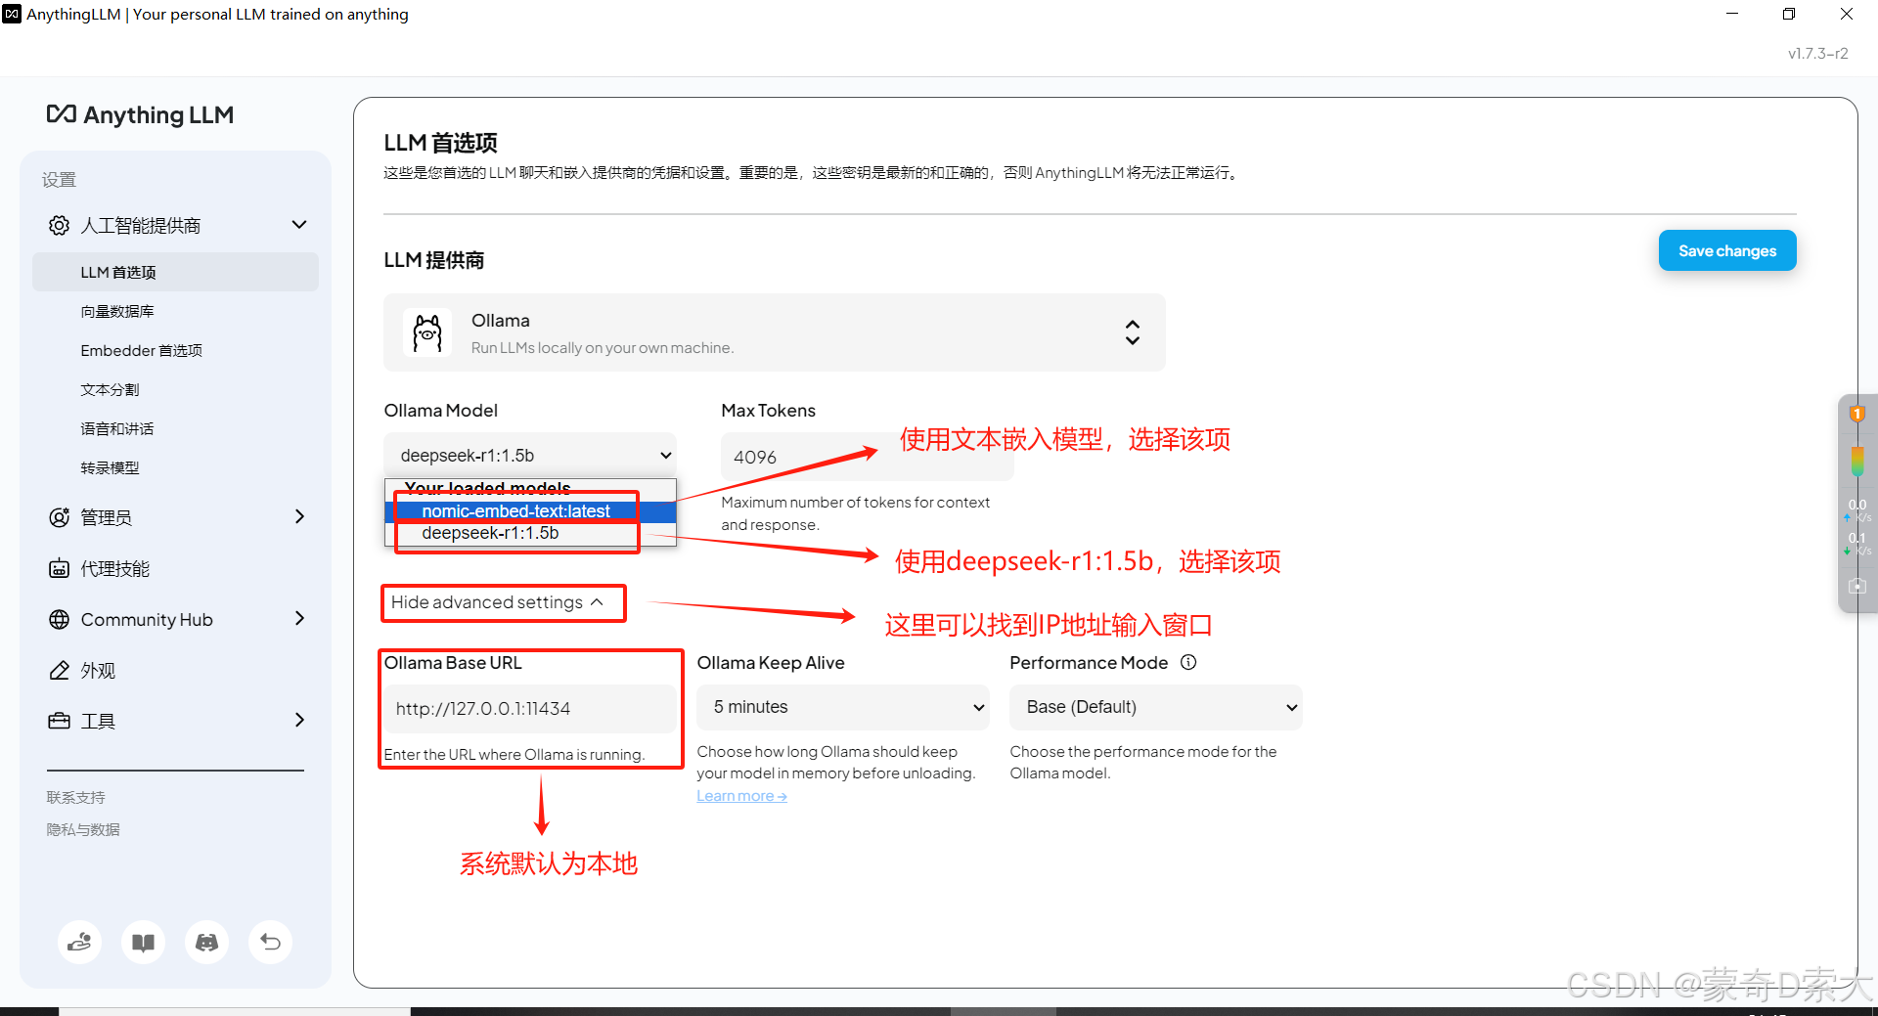Click the camera icon in side widget
The width and height of the screenshot is (1878, 1016).
(x=1856, y=585)
